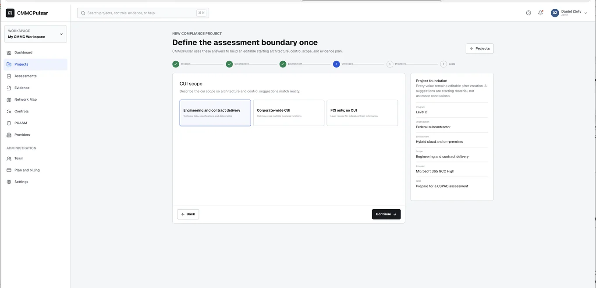Open the Network Map icon
596x288 pixels.
(9, 100)
